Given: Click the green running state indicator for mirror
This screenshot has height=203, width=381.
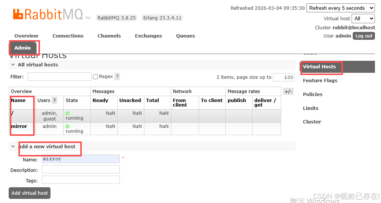Looking at the screenshot, I should (x=67, y=126).
